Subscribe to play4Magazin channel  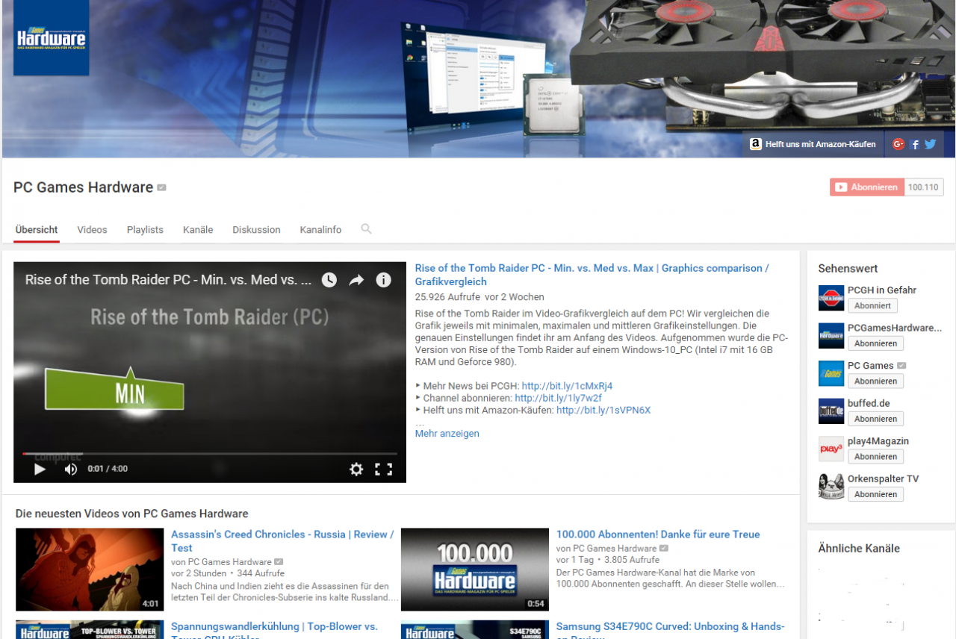[875, 457]
